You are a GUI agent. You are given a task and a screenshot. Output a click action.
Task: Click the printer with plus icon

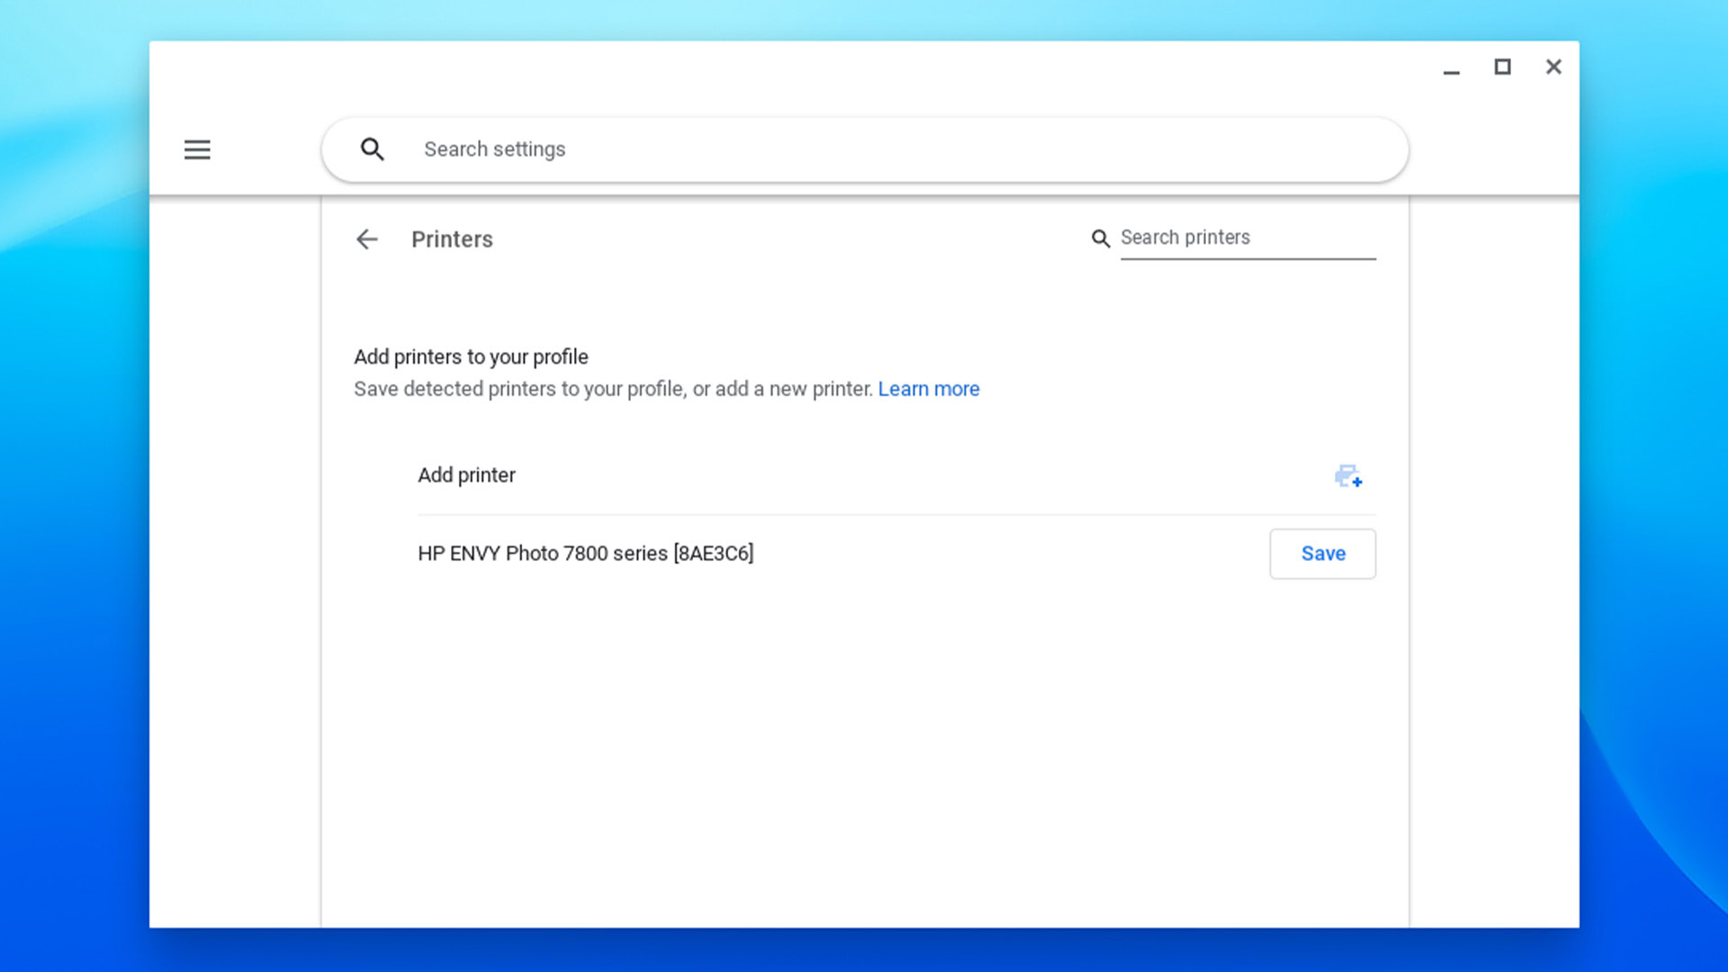tap(1347, 474)
